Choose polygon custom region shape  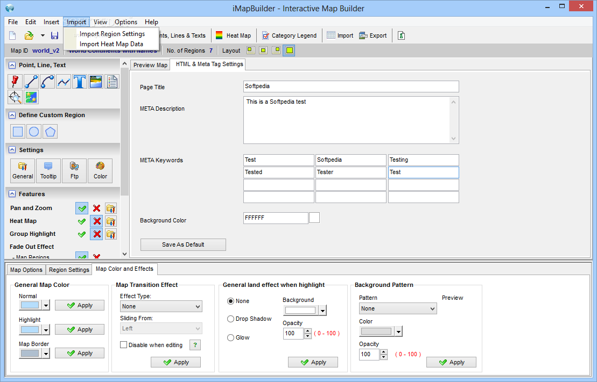coord(50,132)
